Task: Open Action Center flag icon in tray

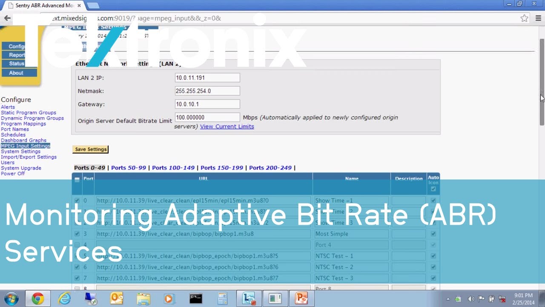Action: click(x=481, y=299)
